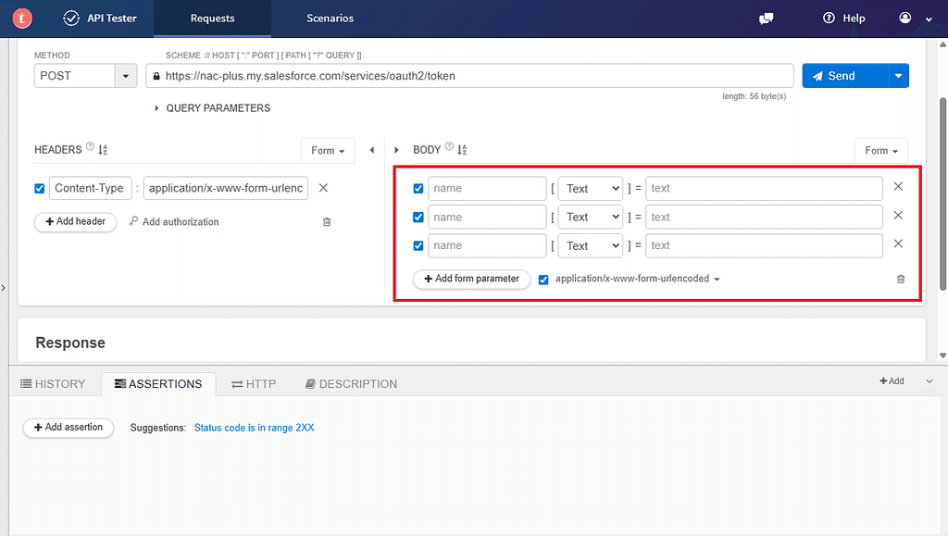948x536 pixels.
Task: Click first body parameter text value field
Action: [x=764, y=189]
